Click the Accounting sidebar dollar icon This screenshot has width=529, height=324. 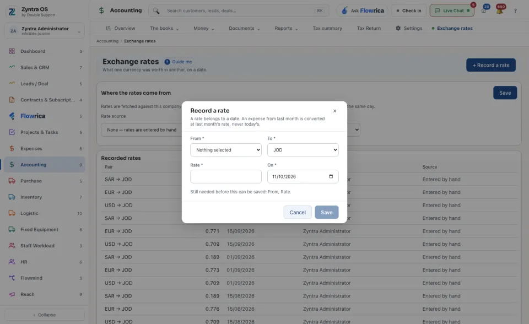12,164
